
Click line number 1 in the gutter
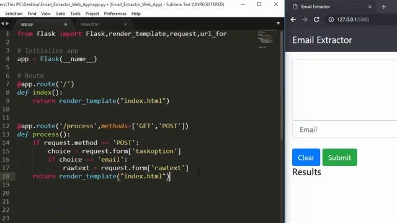coord(7,33)
